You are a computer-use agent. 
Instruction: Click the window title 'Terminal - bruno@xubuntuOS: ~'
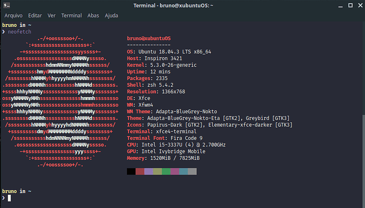[173, 6]
